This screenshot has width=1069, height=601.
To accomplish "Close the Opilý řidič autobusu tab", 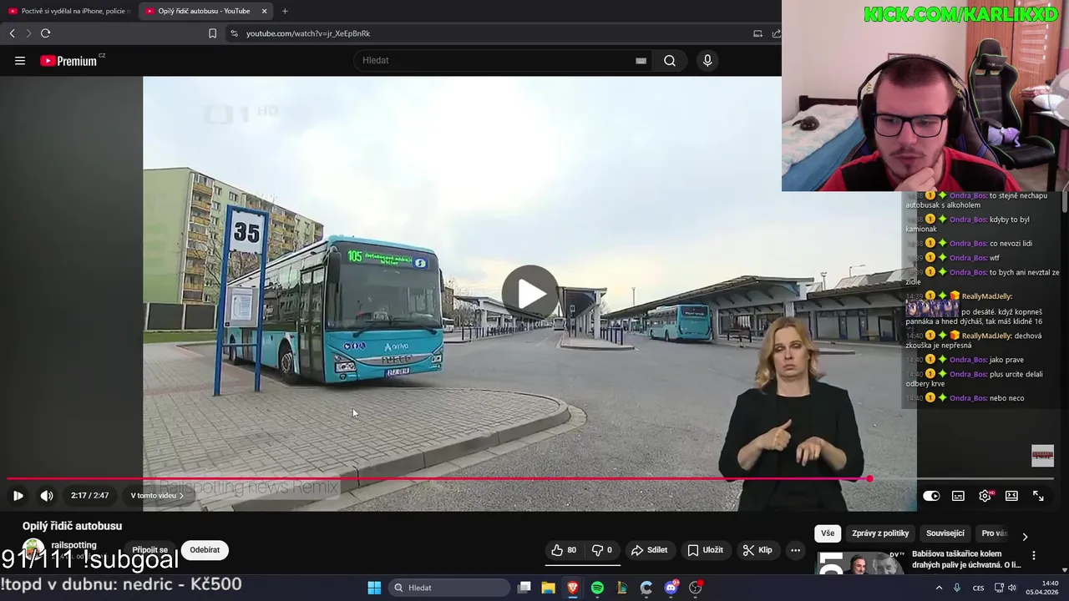I will [265, 11].
